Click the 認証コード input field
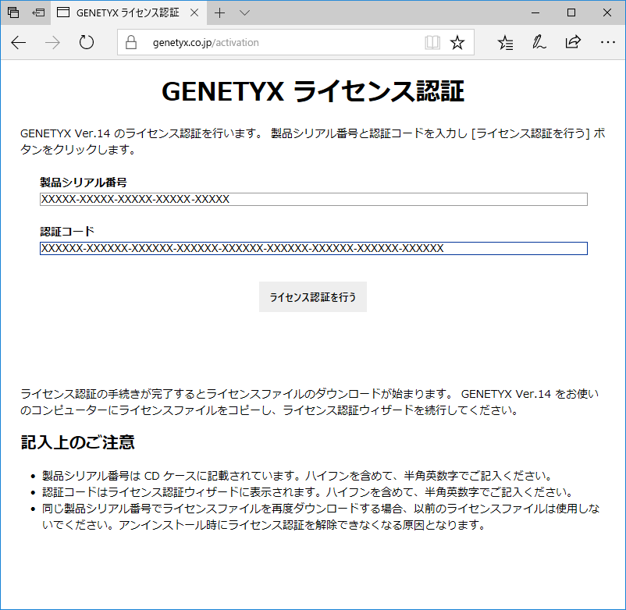The width and height of the screenshot is (626, 610). [314, 248]
